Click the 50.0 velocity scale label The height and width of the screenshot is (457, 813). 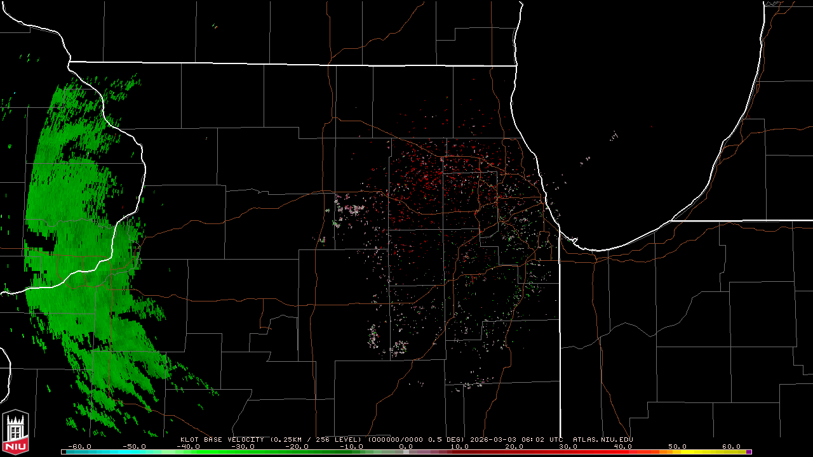click(678, 446)
